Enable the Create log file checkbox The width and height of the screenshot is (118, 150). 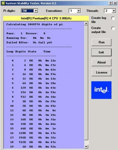coord(113,18)
